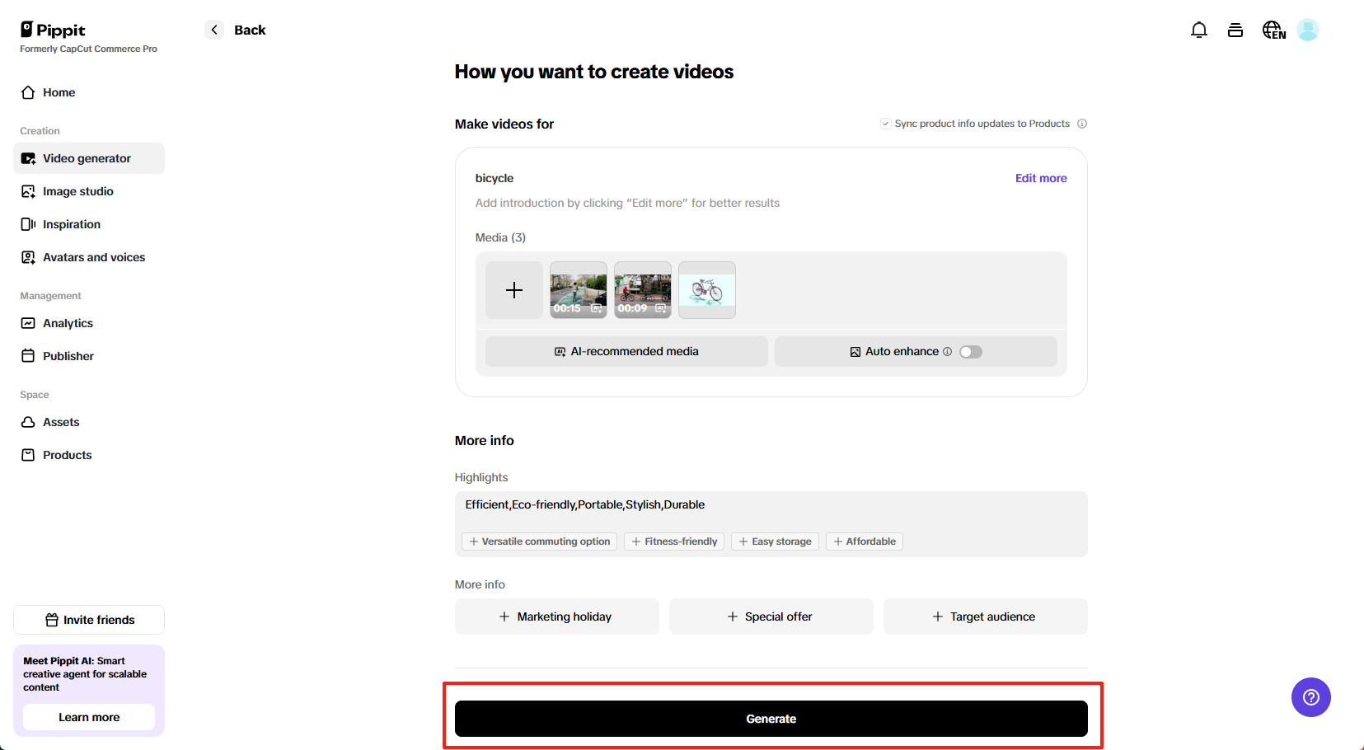The width and height of the screenshot is (1364, 750).
Task: Open Products in the Space section
Action: pos(67,454)
